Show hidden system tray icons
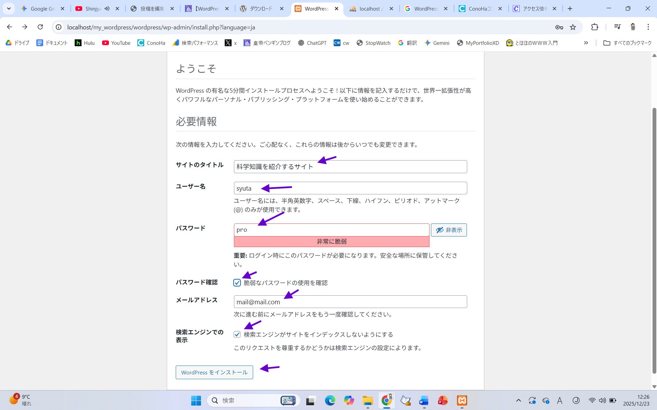 [x=518, y=400]
